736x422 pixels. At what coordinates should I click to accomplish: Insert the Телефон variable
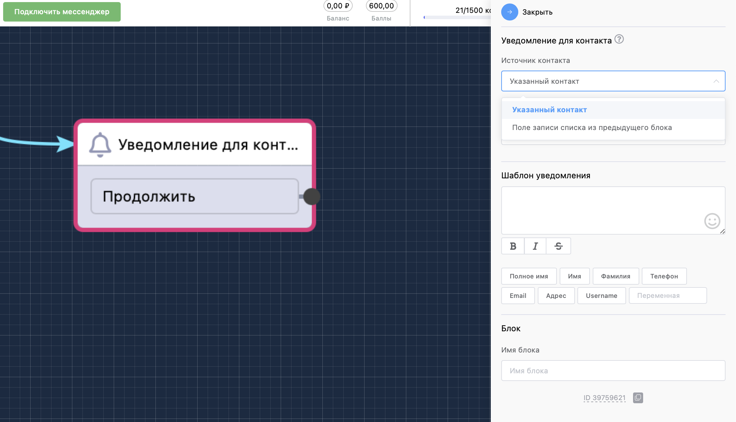pos(664,276)
